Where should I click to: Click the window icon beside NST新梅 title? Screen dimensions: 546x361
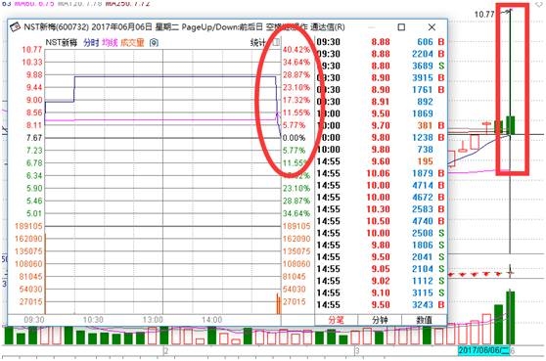click(x=15, y=26)
